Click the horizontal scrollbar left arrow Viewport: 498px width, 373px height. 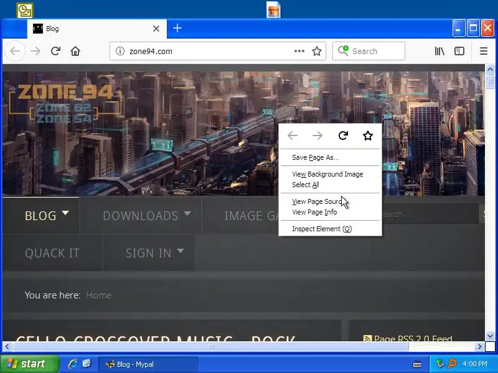[x=7, y=347]
